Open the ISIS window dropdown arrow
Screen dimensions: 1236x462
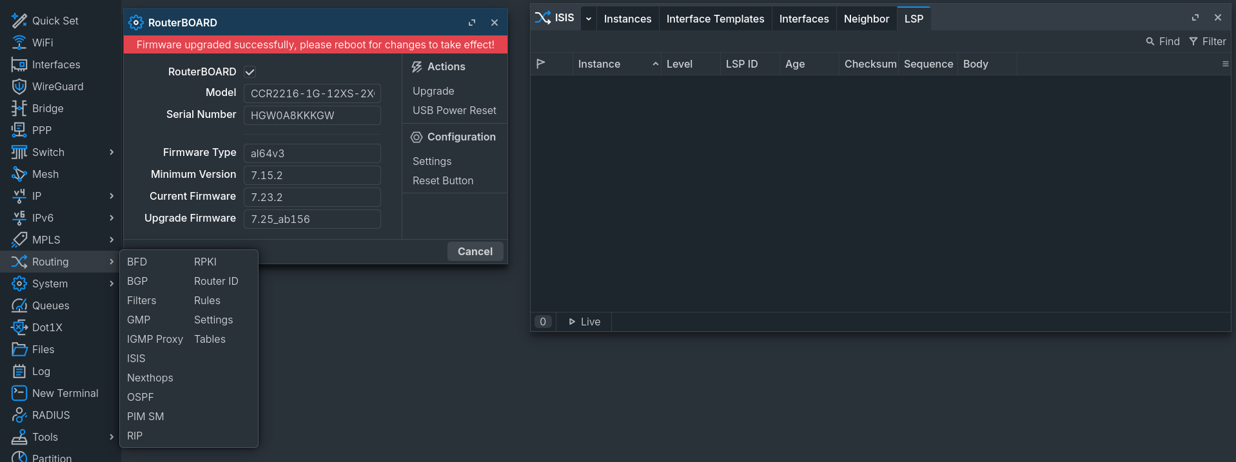(x=588, y=19)
